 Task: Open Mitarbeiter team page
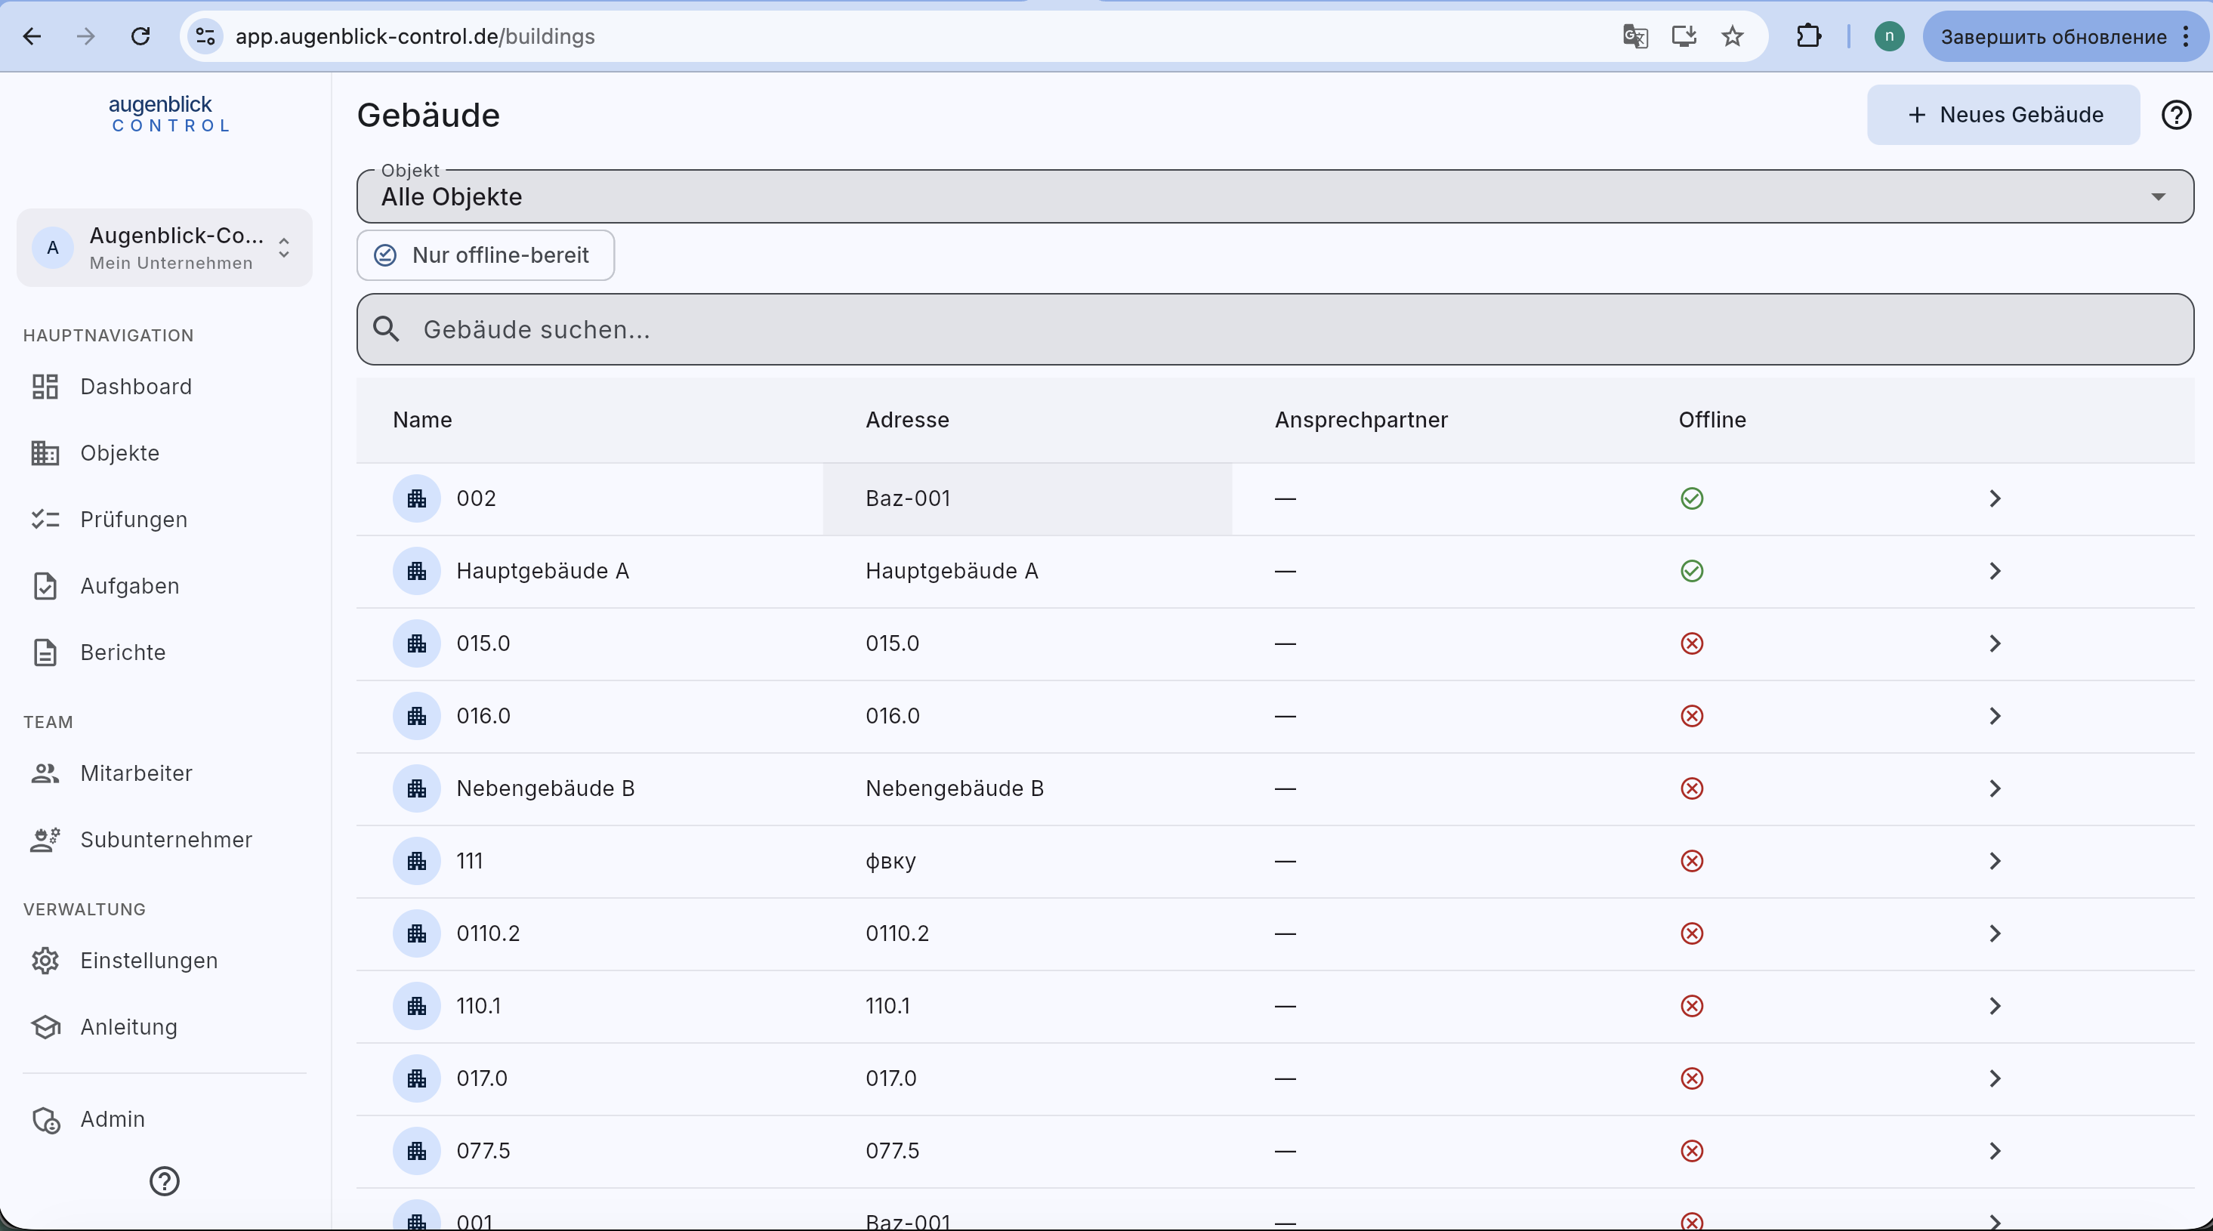point(164,773)
